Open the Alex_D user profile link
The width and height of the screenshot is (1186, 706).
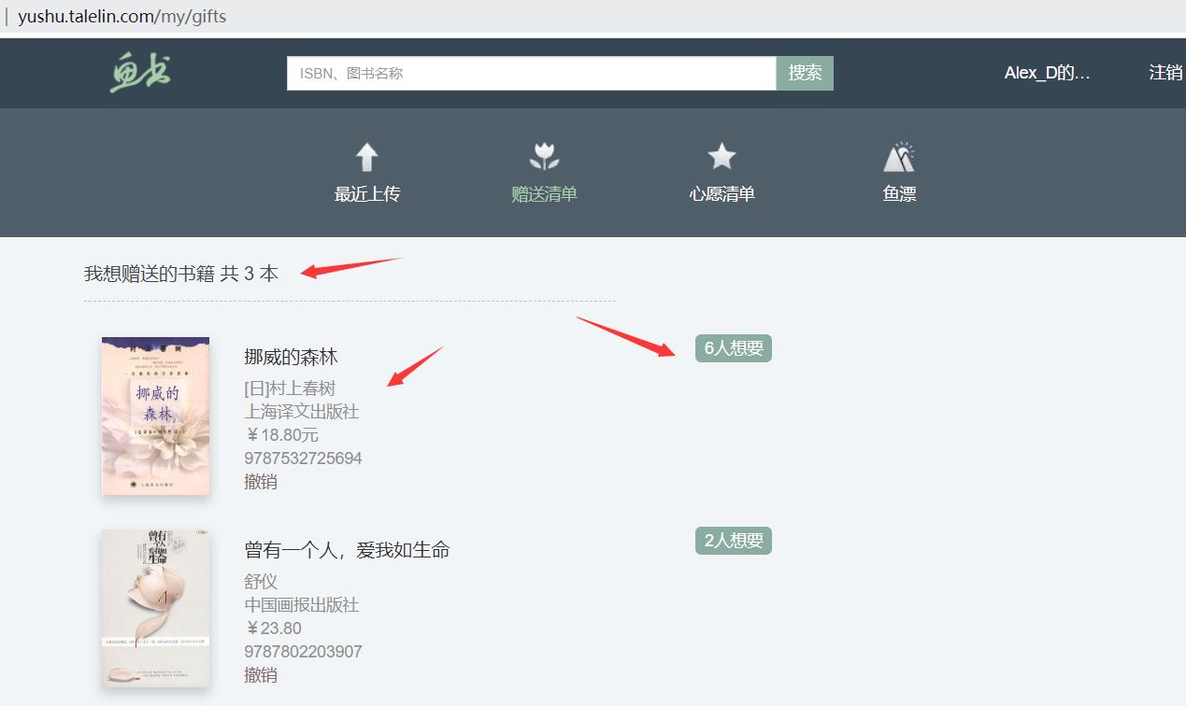pos(1047,72)
